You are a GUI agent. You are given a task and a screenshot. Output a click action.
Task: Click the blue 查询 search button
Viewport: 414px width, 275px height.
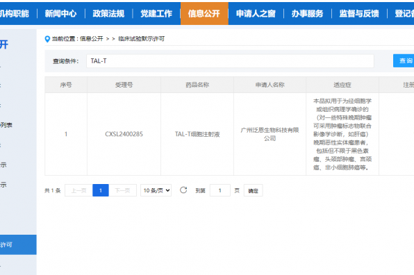point(404,60)
